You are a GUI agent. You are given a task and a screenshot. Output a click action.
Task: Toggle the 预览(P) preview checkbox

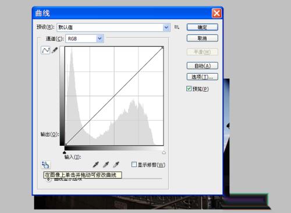[189, 89]
